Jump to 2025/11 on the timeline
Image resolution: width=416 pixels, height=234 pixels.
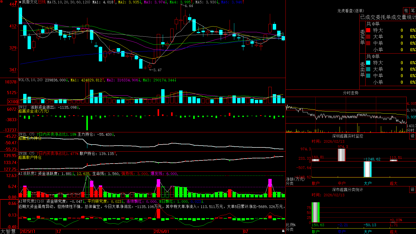click(28, 231)
